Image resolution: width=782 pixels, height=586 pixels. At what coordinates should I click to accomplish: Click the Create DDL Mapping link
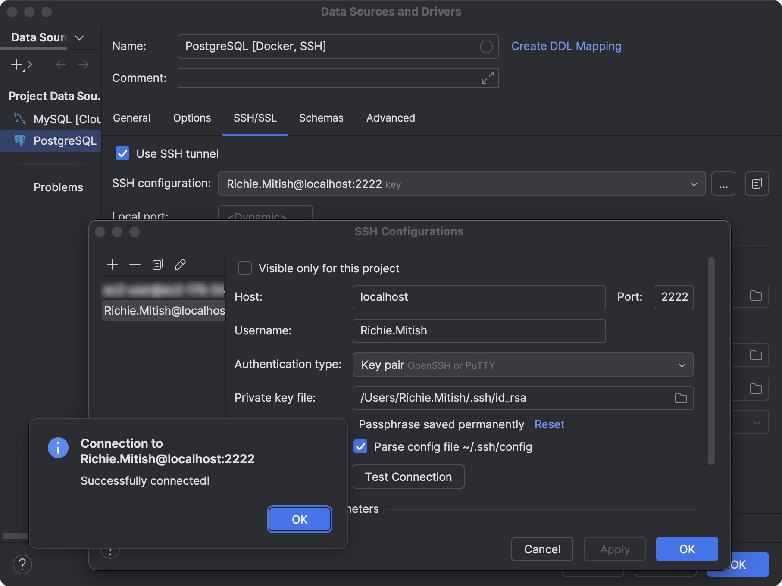pos(566,46)
